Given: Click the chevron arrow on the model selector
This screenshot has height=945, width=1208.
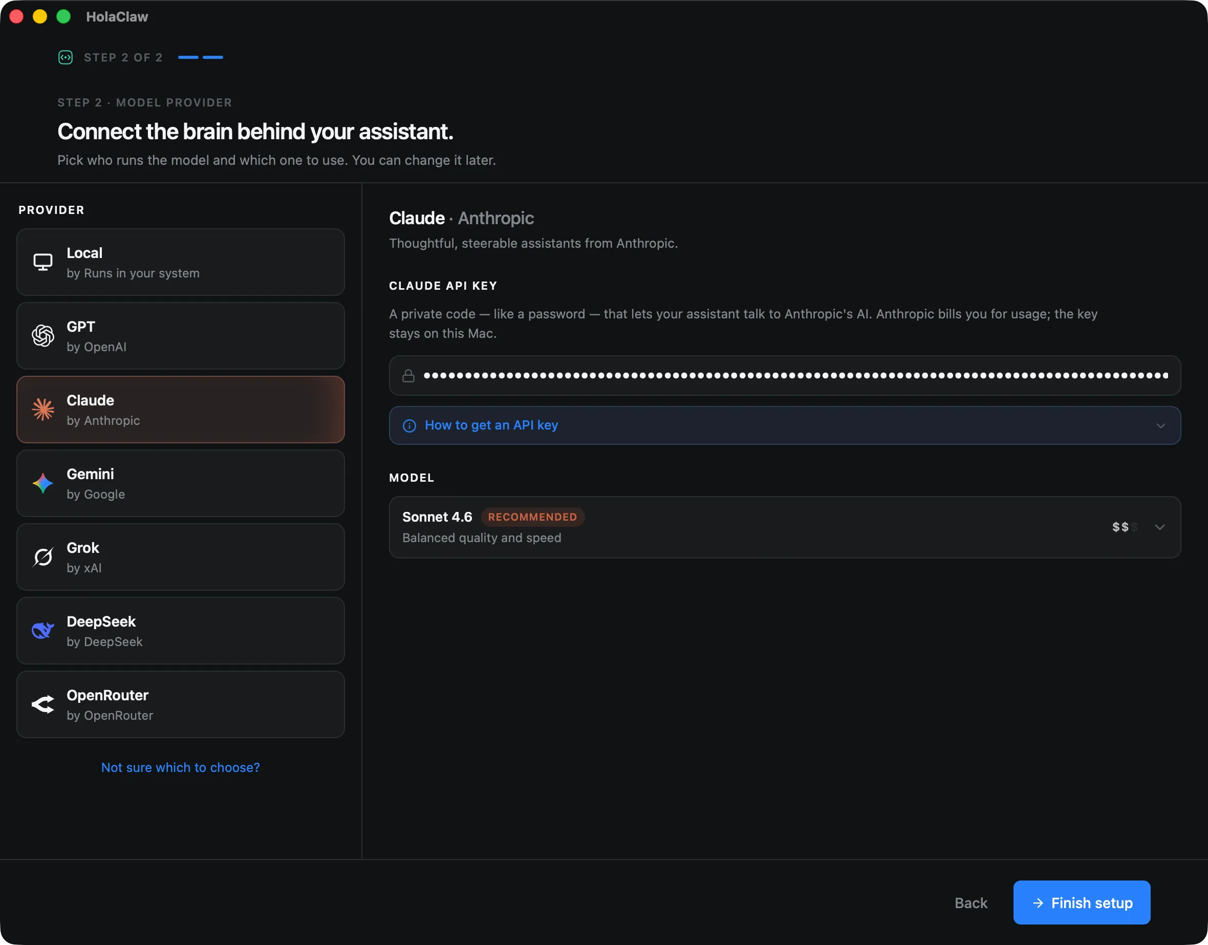Looking at the screenshot, I should [x=1160, y=527].
